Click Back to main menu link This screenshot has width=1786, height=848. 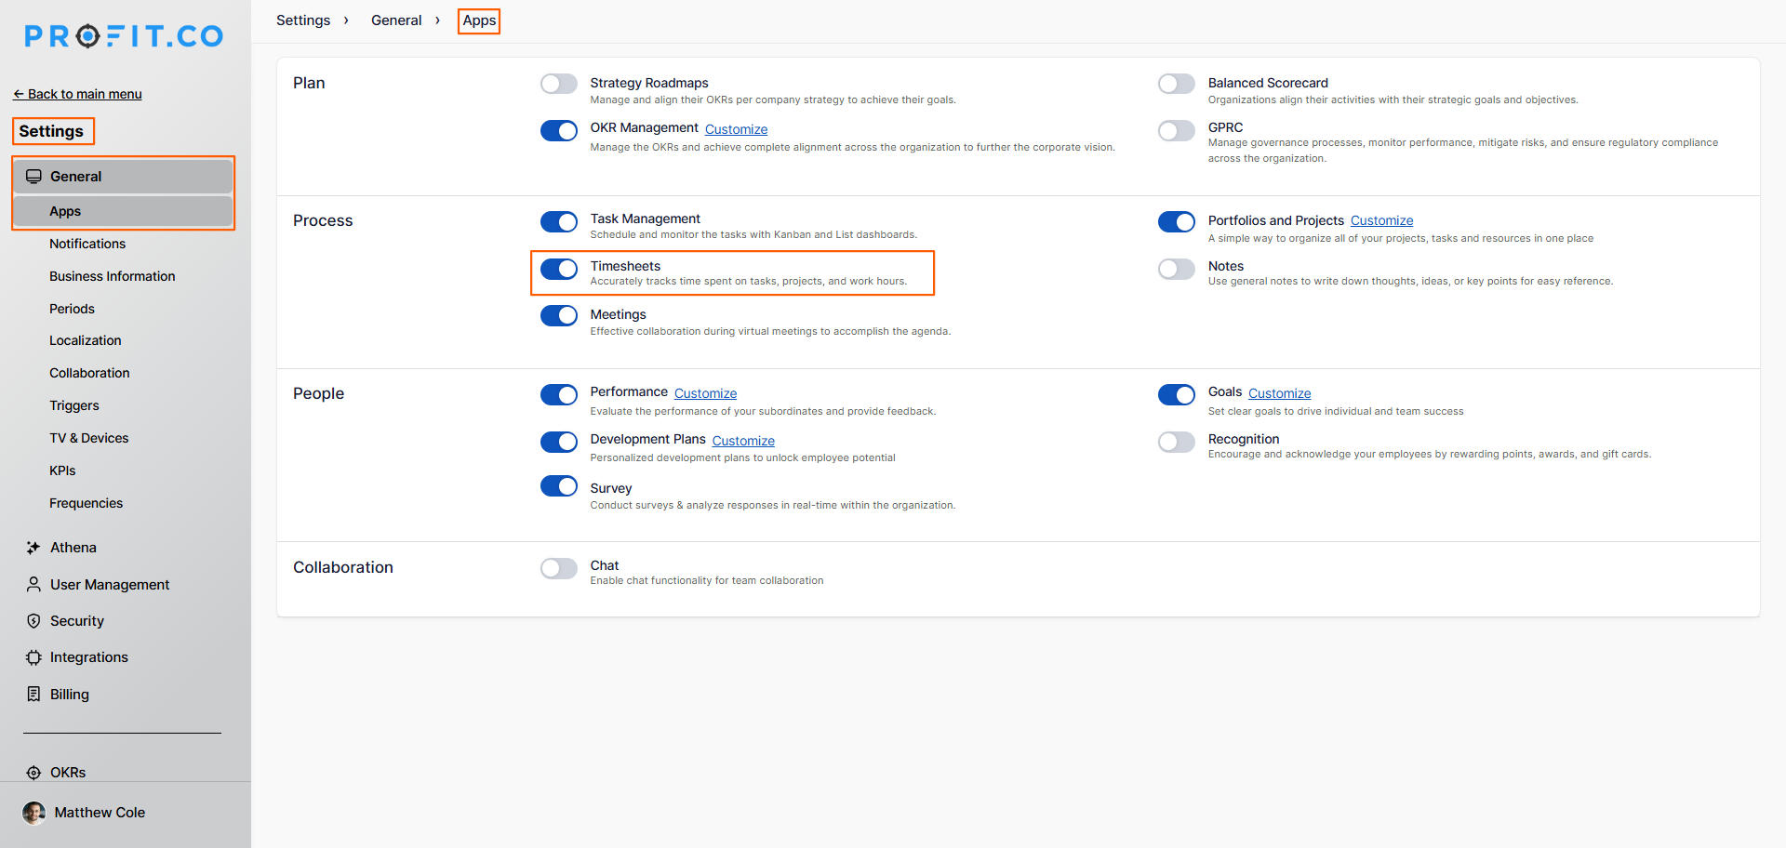click(x=77, y=94)
